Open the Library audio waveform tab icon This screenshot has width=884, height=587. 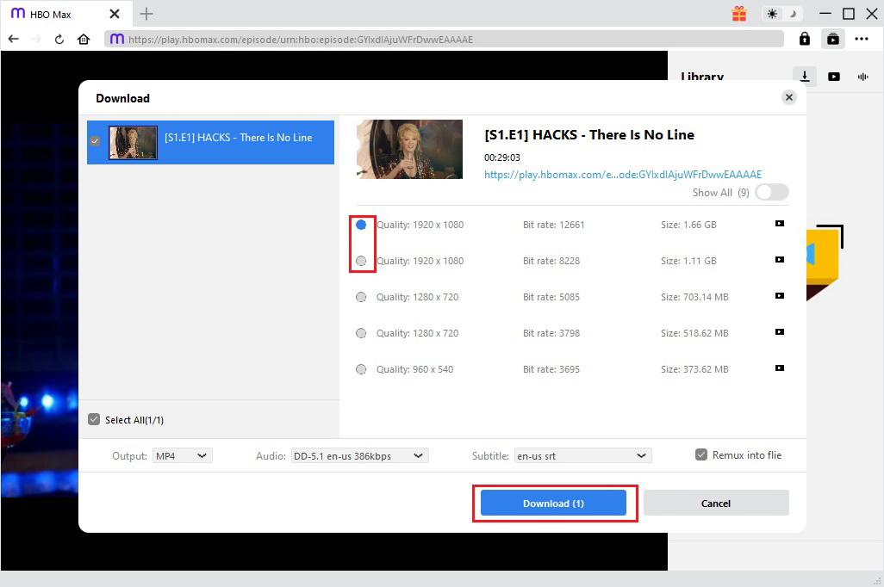click(862, 77)
